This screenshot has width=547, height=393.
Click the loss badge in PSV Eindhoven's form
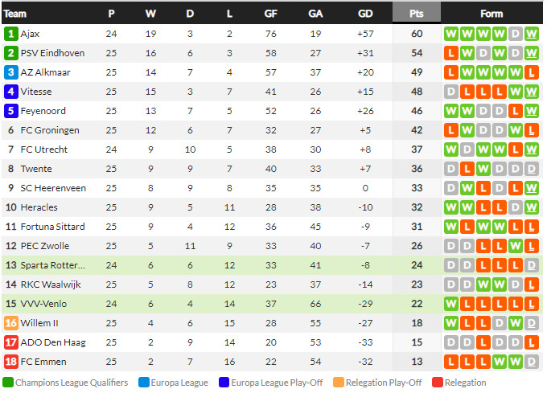tap(451, 53)
